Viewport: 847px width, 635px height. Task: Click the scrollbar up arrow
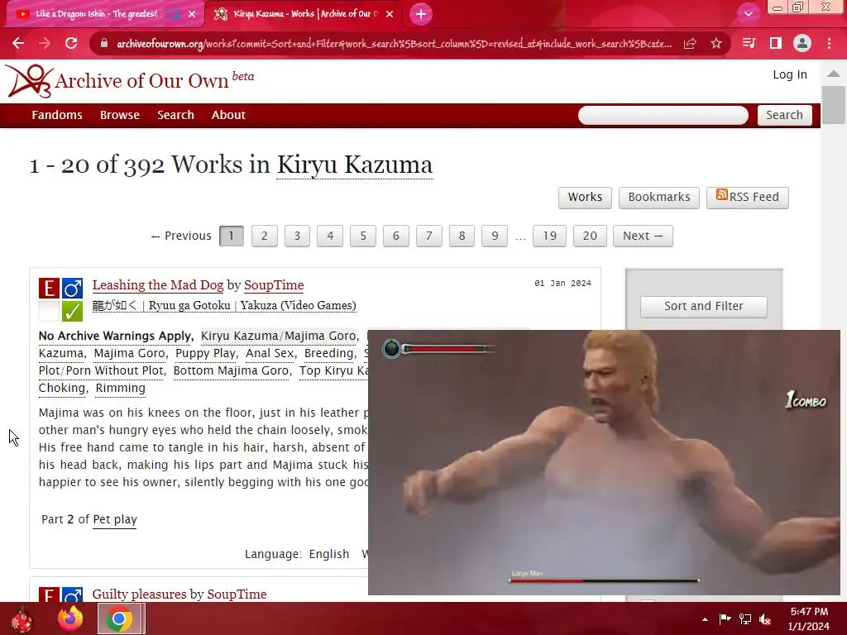tap(834, 74)
